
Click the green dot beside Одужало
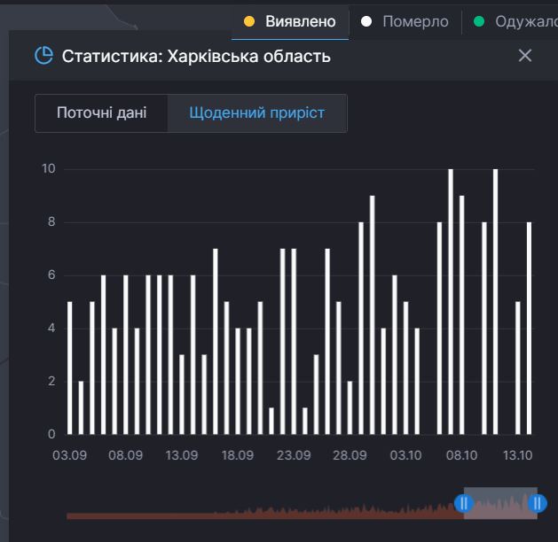click(x=479, y=21)
